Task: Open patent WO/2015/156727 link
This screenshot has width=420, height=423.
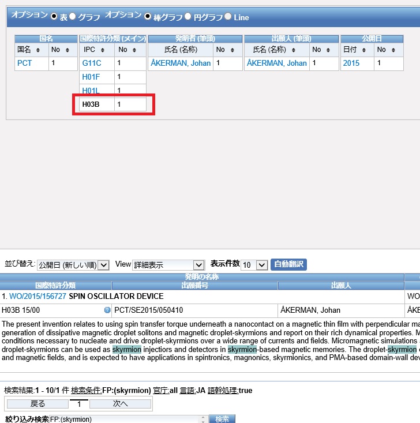Action: [37, 296]
